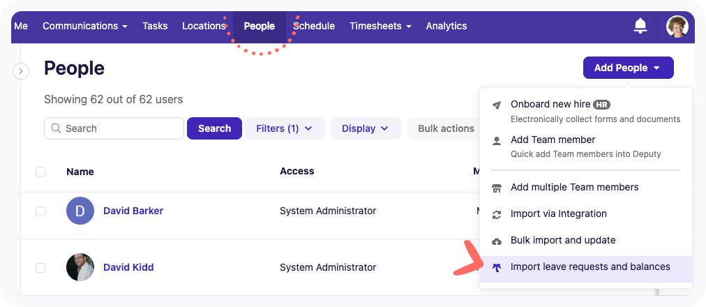Viewport: 706px width, 307px height.
Task: Expand the left sidebar chevron
Action: (x=21, y=70)
